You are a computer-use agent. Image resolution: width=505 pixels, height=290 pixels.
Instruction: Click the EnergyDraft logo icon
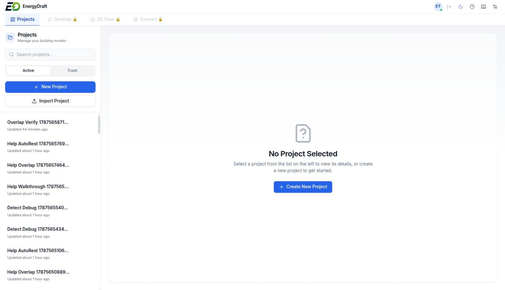click(x=13, y=6)
